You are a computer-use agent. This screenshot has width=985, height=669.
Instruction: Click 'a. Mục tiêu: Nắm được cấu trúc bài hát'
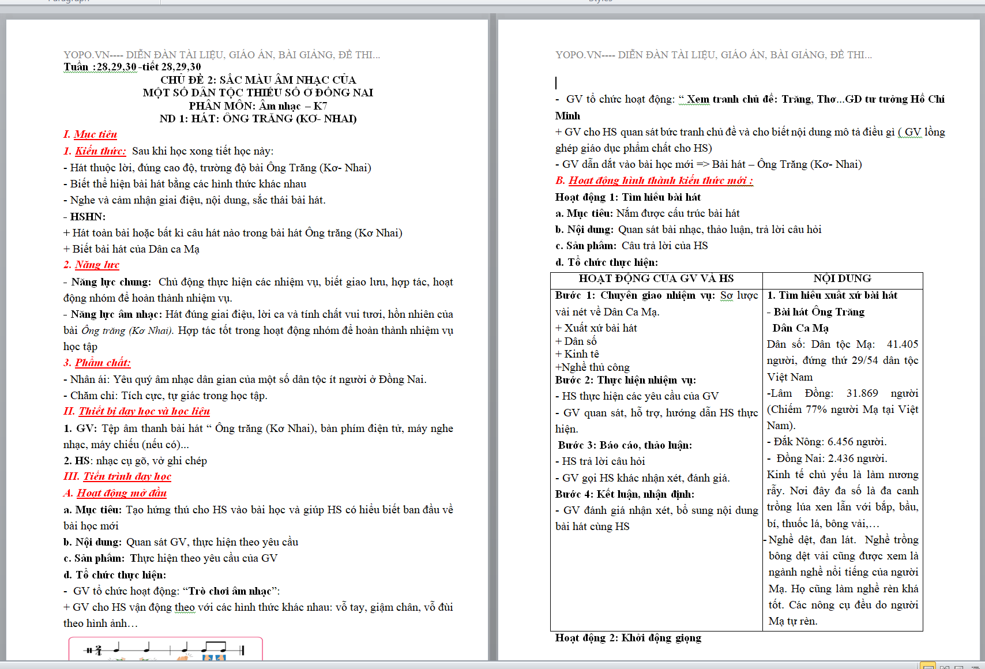coord(647,213)
